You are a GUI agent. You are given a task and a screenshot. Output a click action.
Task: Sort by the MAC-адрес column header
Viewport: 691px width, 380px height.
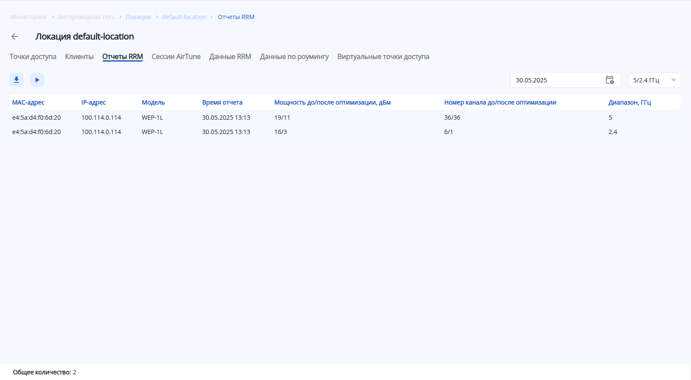point(28,103)
